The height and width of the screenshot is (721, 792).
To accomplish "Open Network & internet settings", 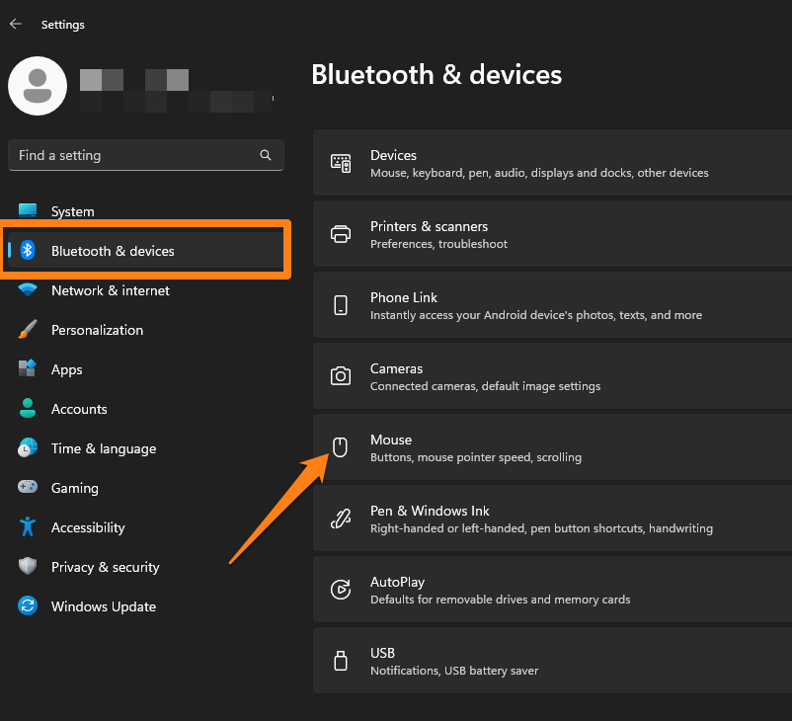I will tap(111, 290).
